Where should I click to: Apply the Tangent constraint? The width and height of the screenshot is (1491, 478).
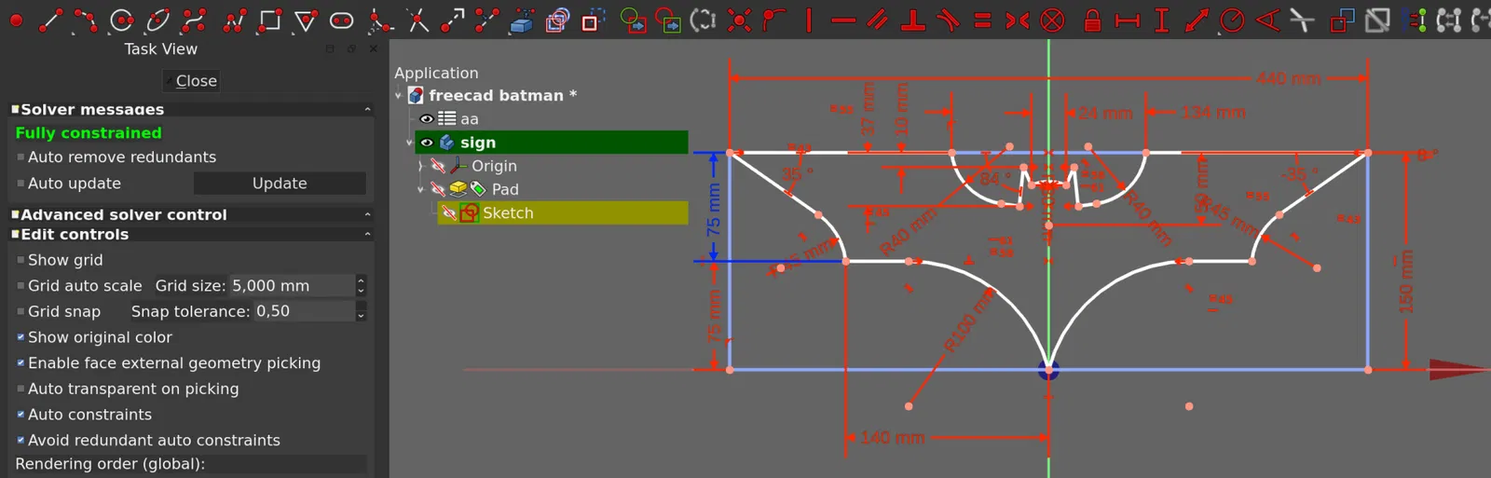pos(948,20)
